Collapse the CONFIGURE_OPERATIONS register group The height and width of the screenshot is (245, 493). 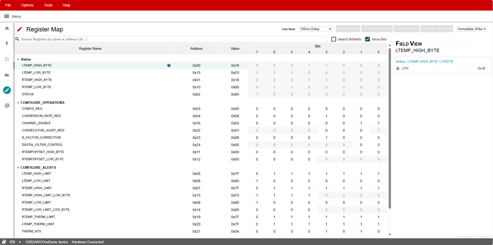[x=18, y=103]
